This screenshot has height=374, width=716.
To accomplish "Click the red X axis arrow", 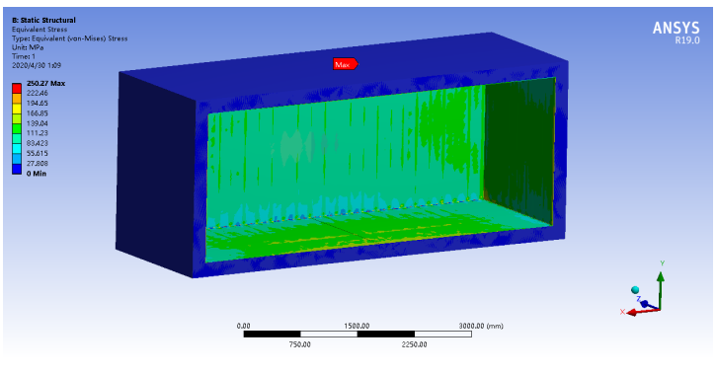I will (x=643, y=312).
